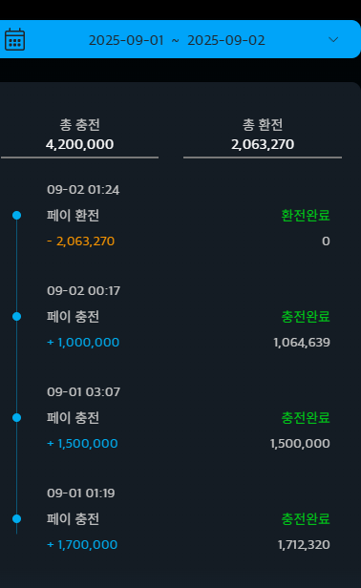Click the 1,064,639 balance value
361x588 pixels.
click(302, 343)
